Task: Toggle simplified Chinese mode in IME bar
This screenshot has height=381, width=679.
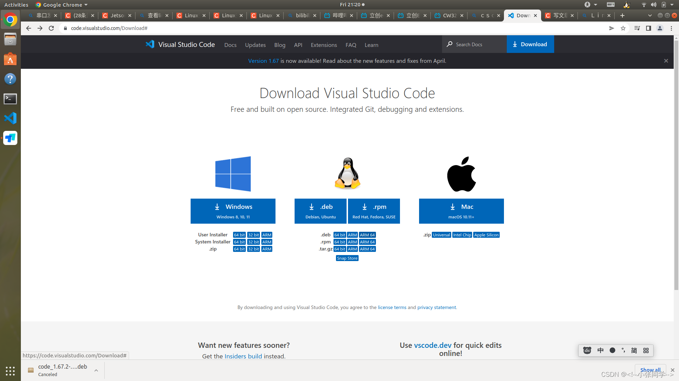Action: pos(634,350)
